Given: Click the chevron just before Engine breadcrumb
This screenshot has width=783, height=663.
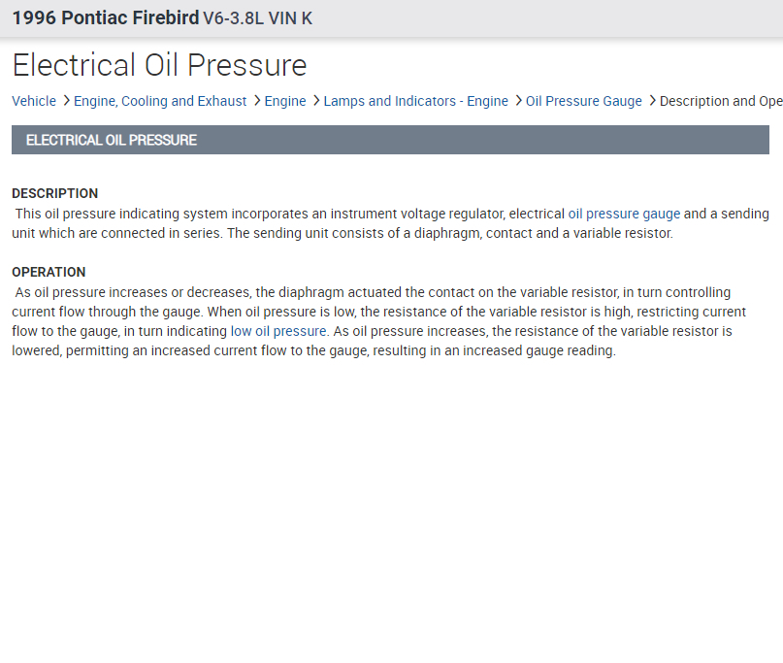Looking at the screenshot, I should 256,101.
